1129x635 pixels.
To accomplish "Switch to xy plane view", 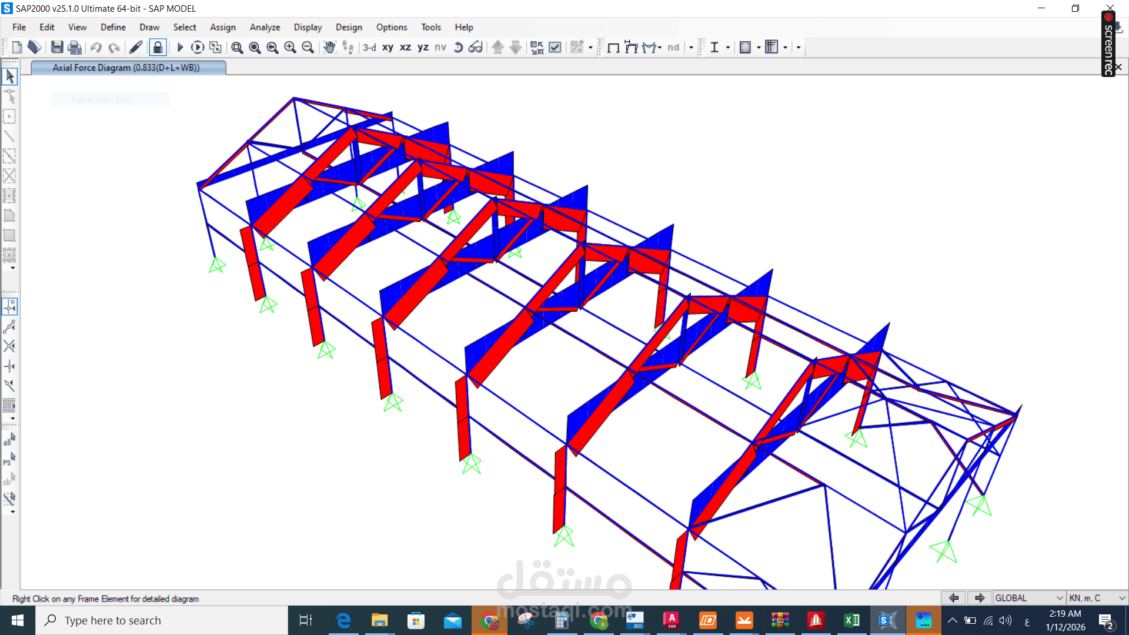I will [x=388, y=48].
